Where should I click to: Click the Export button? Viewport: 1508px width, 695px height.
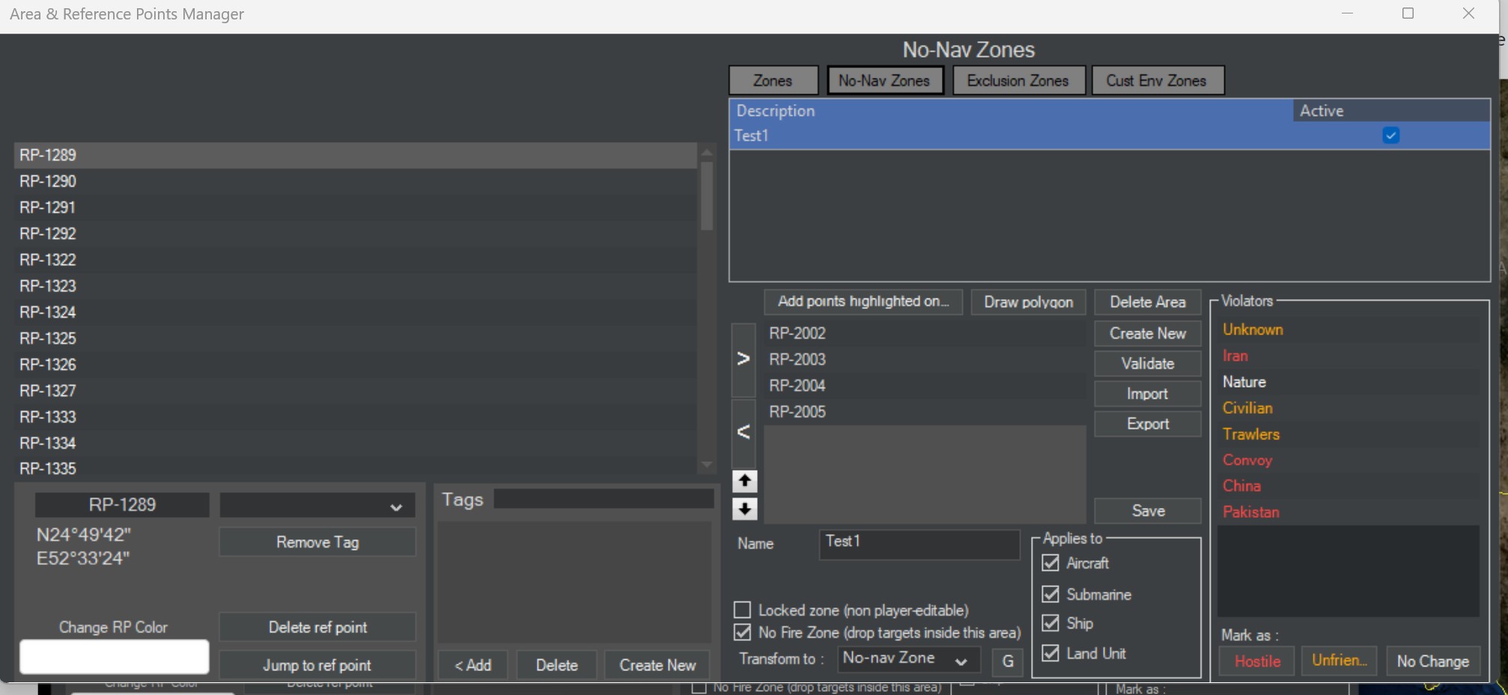click(x=1148, y=423)
